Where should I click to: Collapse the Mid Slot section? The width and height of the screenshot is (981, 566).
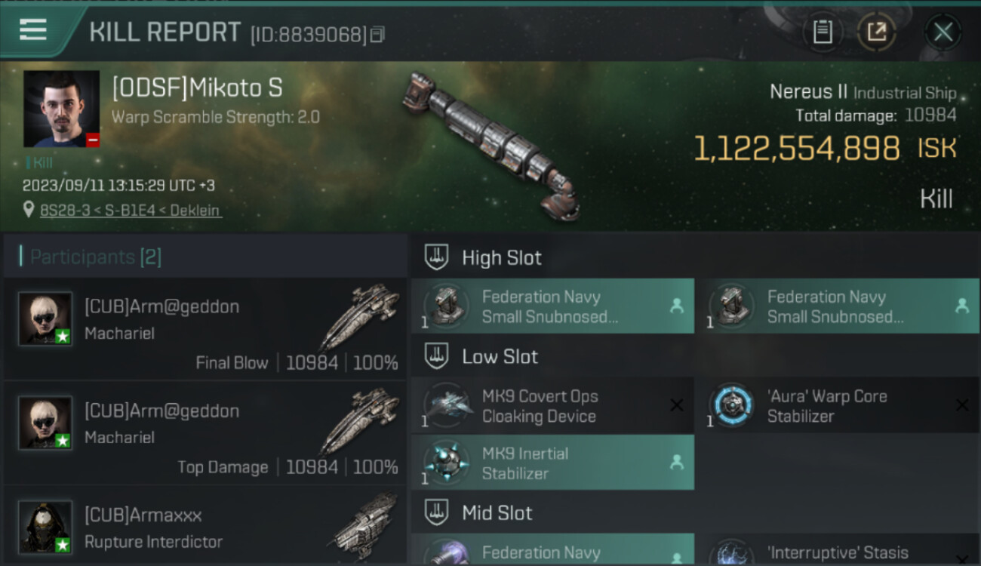pyautogui.click(x=436, y=513)
